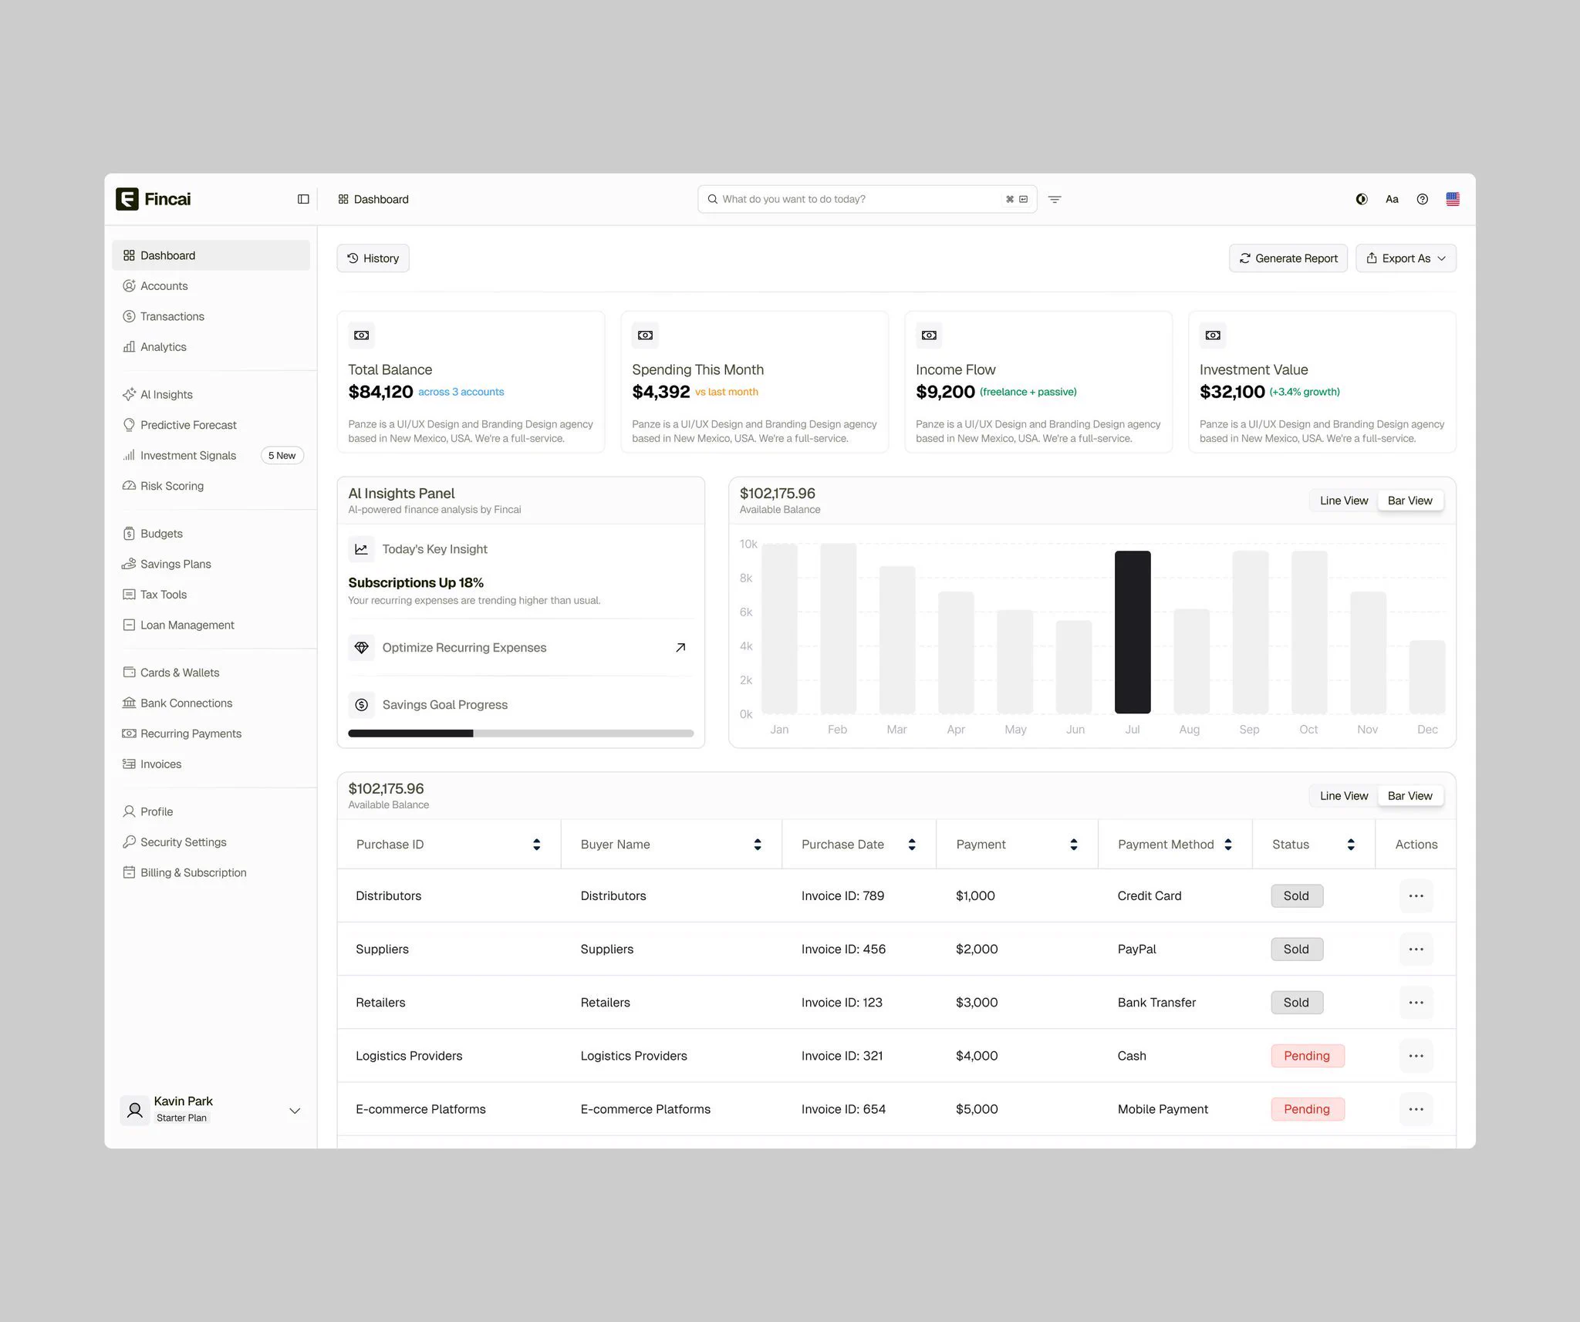
Task: Open actions menu for Distributors row
Action: tap(1416, 896)
